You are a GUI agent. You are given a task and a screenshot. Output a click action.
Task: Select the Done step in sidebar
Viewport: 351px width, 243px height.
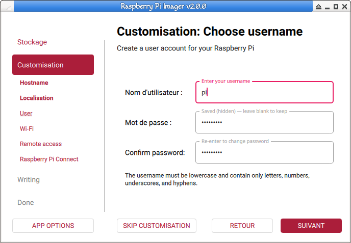point(26,203)
